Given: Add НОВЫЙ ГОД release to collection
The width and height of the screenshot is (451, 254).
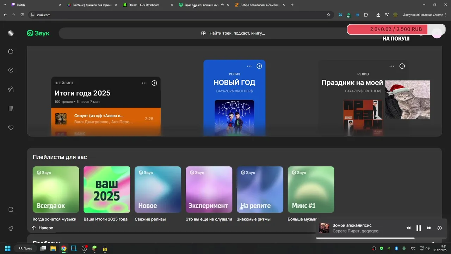Looking at the screenshot, I should point(259,66).
